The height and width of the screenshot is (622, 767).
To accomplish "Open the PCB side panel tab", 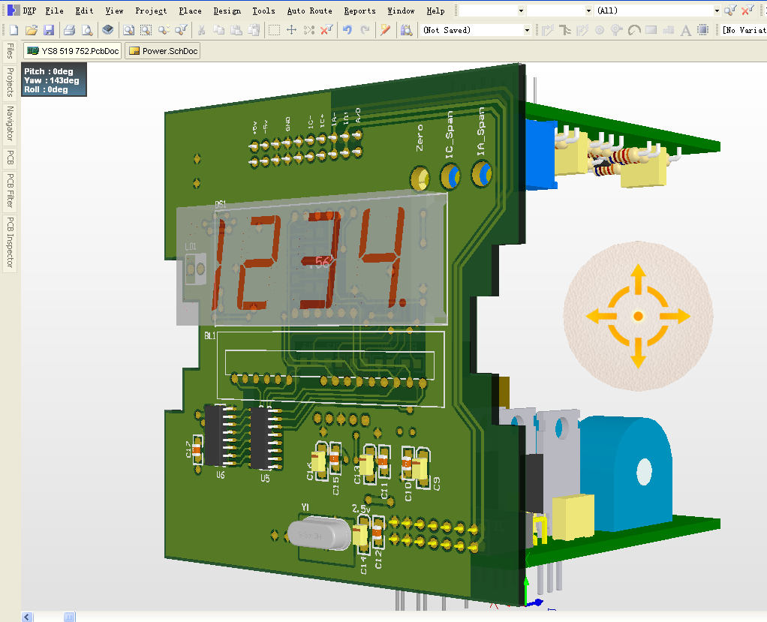I will pyautogui.click(x=10, y=158).
